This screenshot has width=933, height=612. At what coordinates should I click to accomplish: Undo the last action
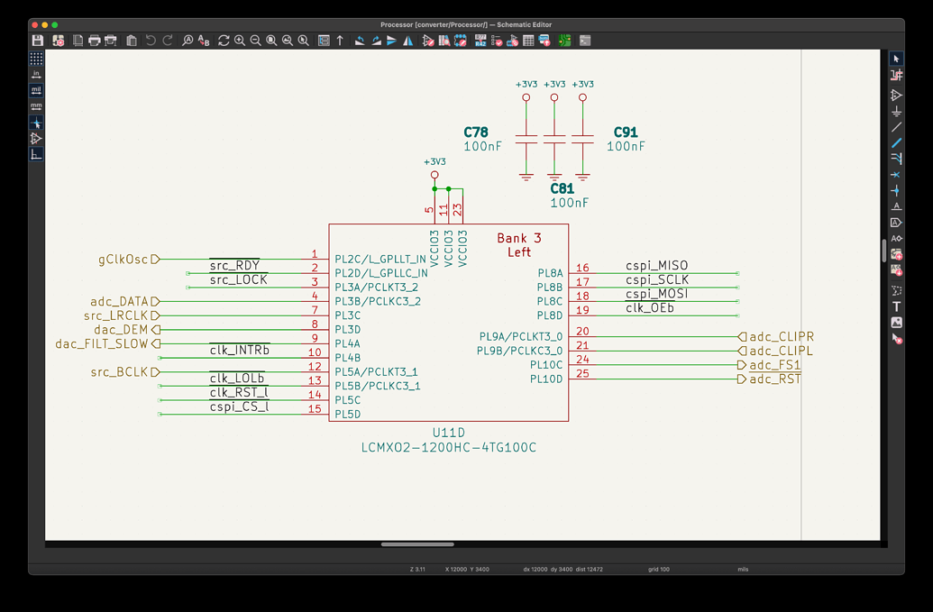click(x=151, y=41)
